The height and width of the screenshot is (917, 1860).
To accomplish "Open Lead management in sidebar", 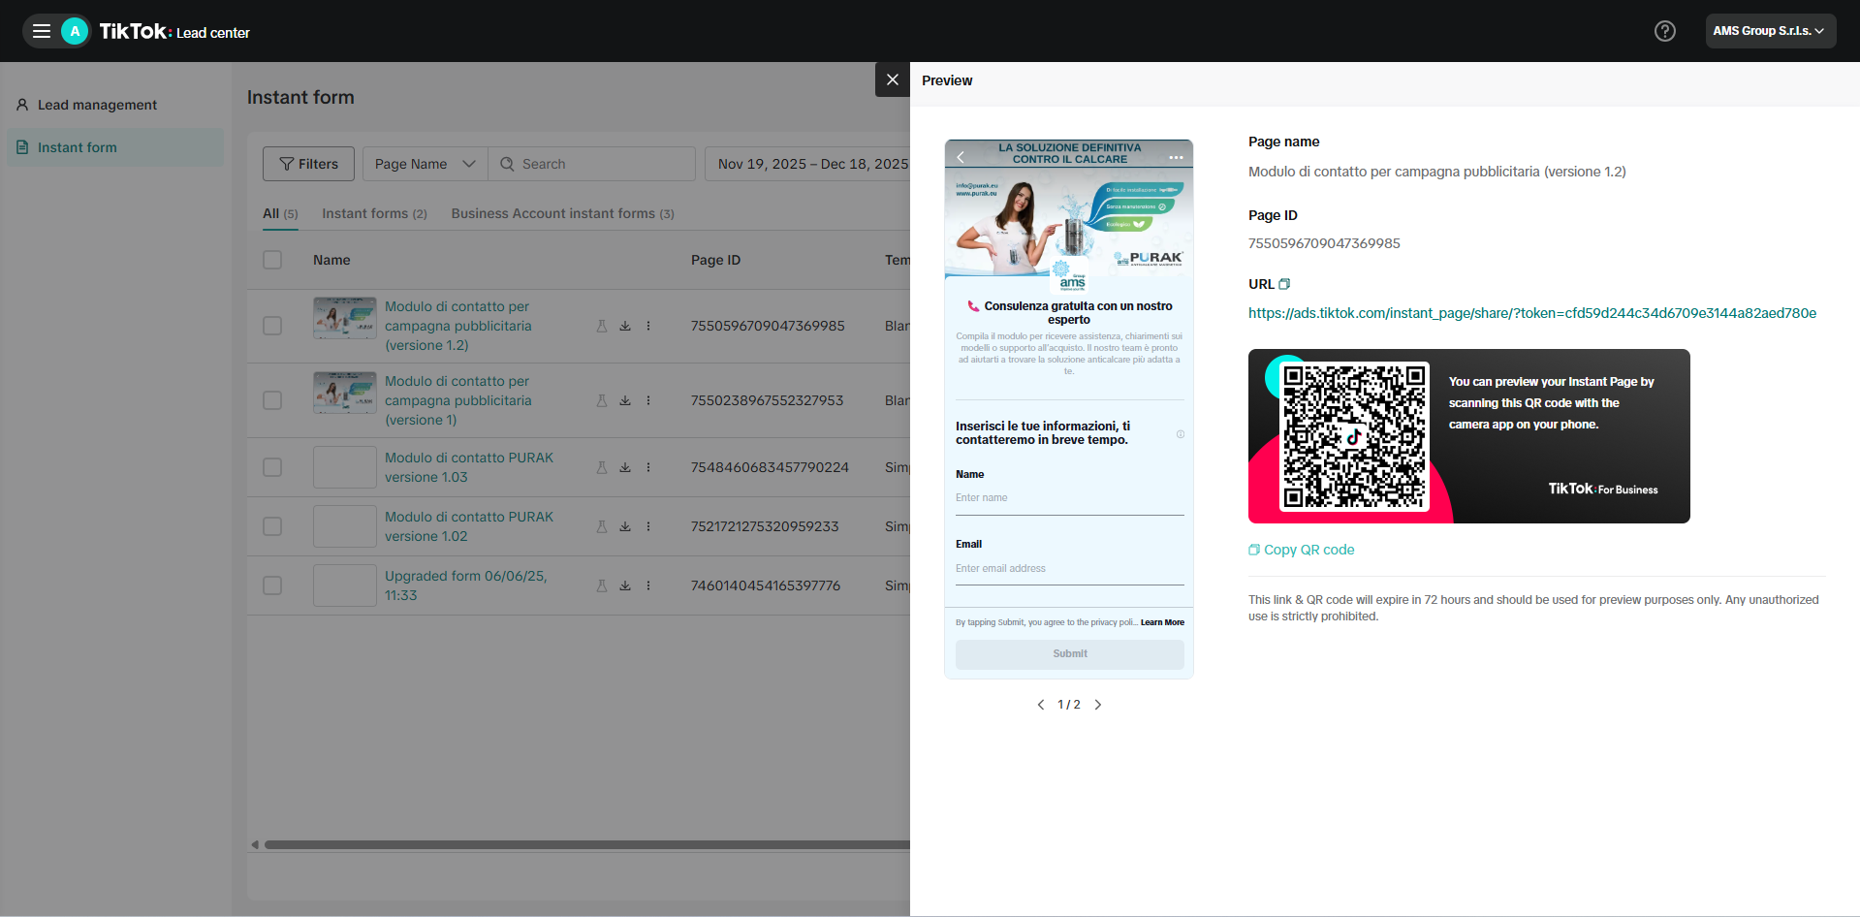I will pyautogui.click(x=97, y=105).
